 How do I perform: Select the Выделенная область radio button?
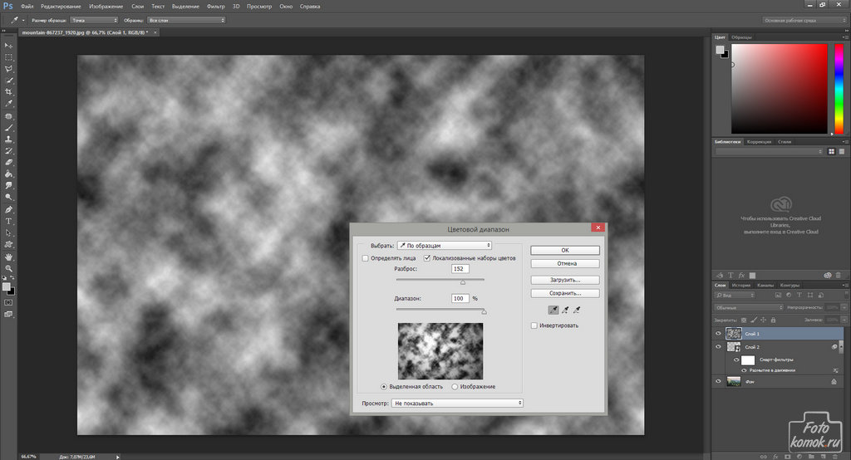coord(384,387)
